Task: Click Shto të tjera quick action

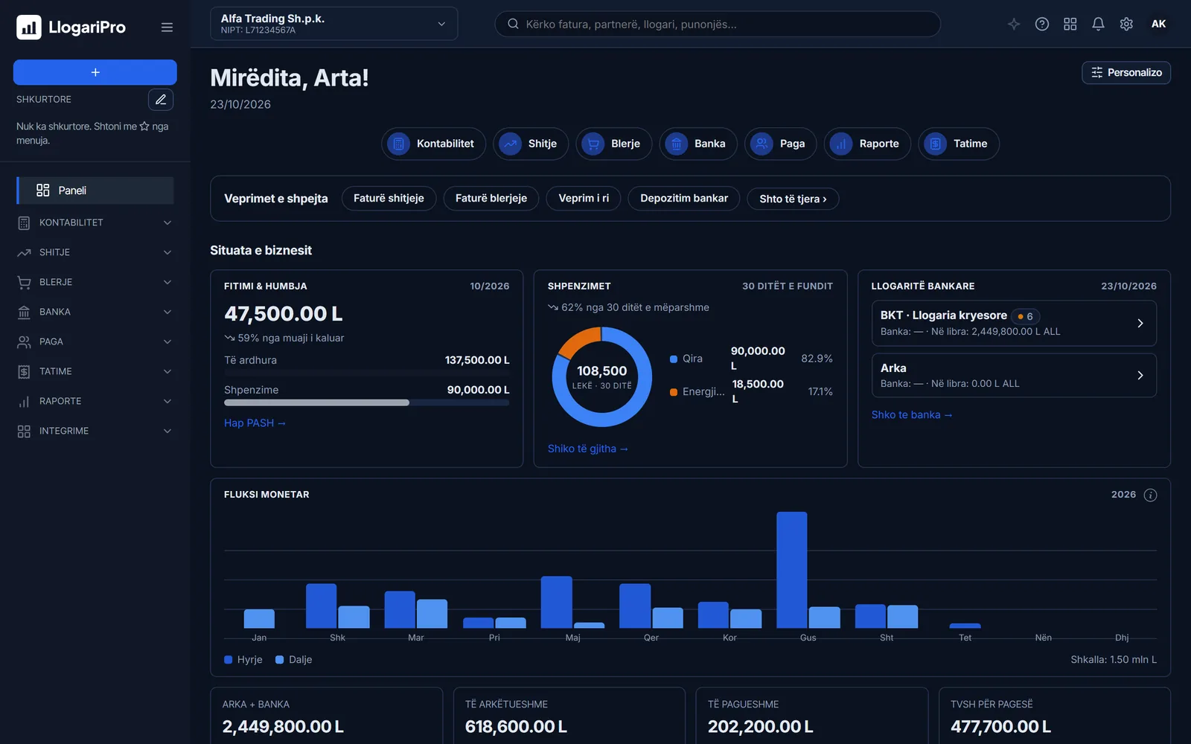Action: [793, 199]
